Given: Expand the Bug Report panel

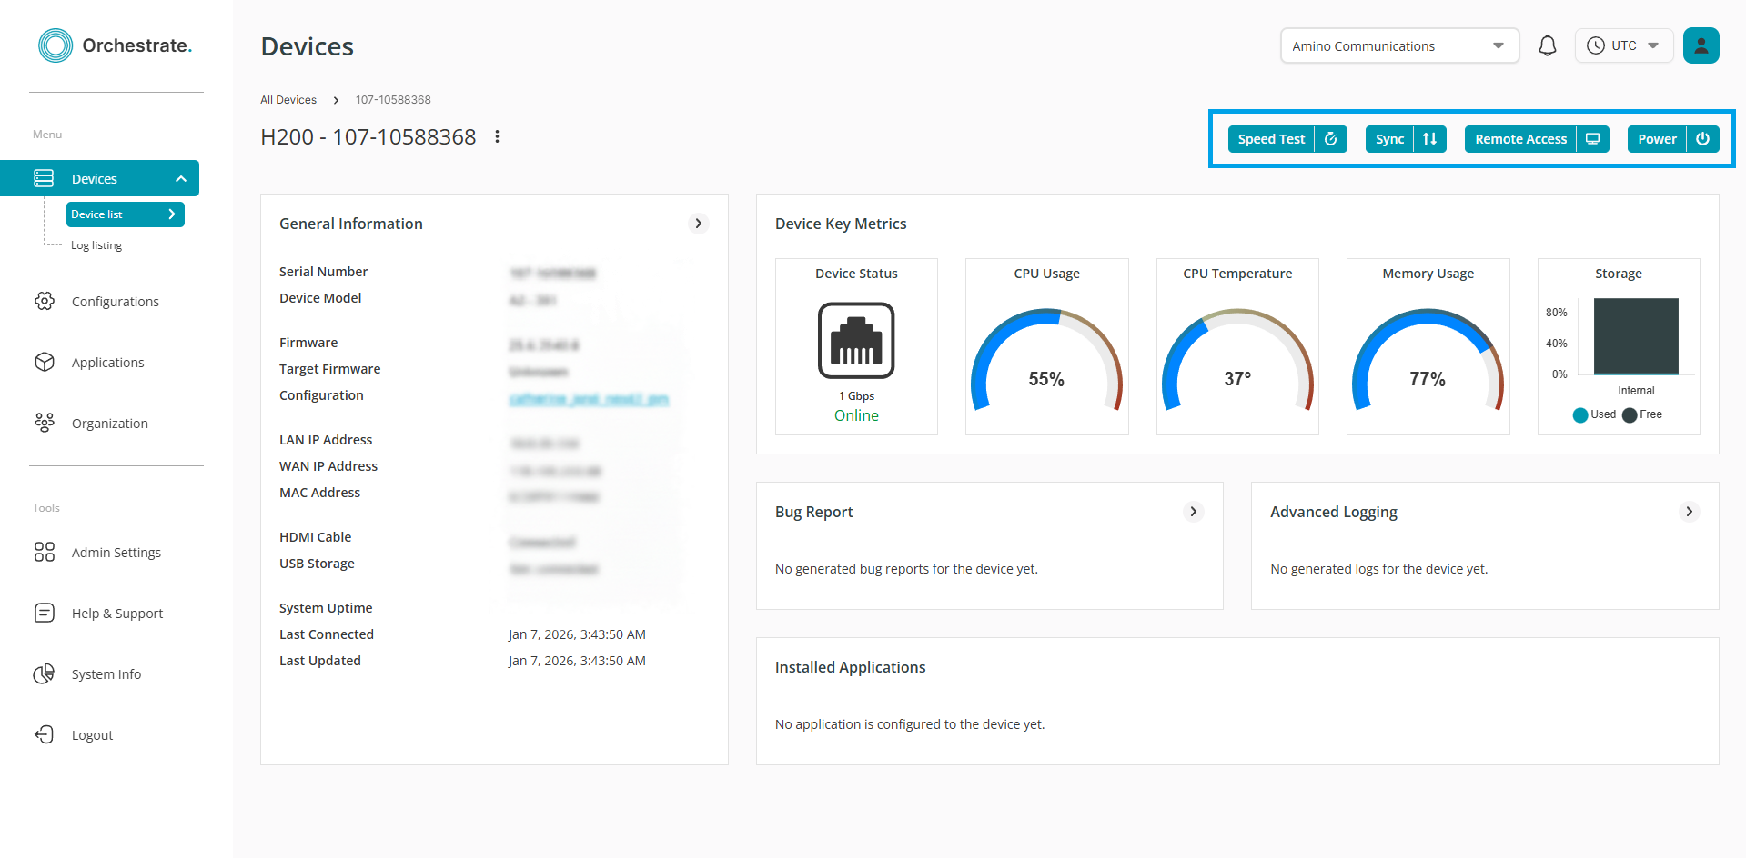Looking at the screenshot, I should point(1194,512).
